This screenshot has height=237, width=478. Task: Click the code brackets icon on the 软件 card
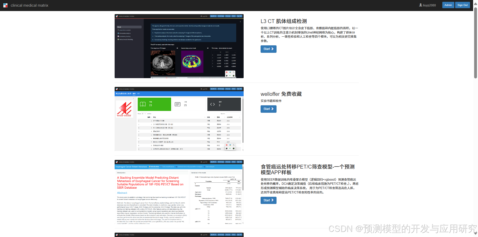213,104
